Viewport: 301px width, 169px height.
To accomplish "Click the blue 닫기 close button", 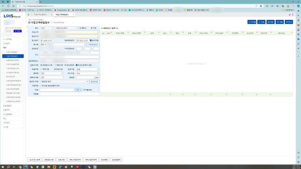I will click(x=289, y=22).
